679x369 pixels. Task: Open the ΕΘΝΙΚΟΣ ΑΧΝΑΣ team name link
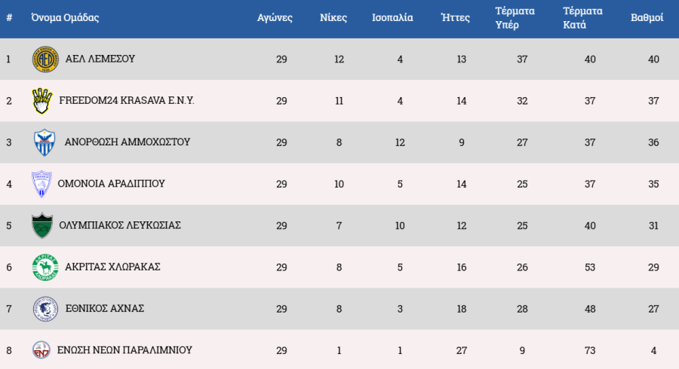(x=104, y=308)
